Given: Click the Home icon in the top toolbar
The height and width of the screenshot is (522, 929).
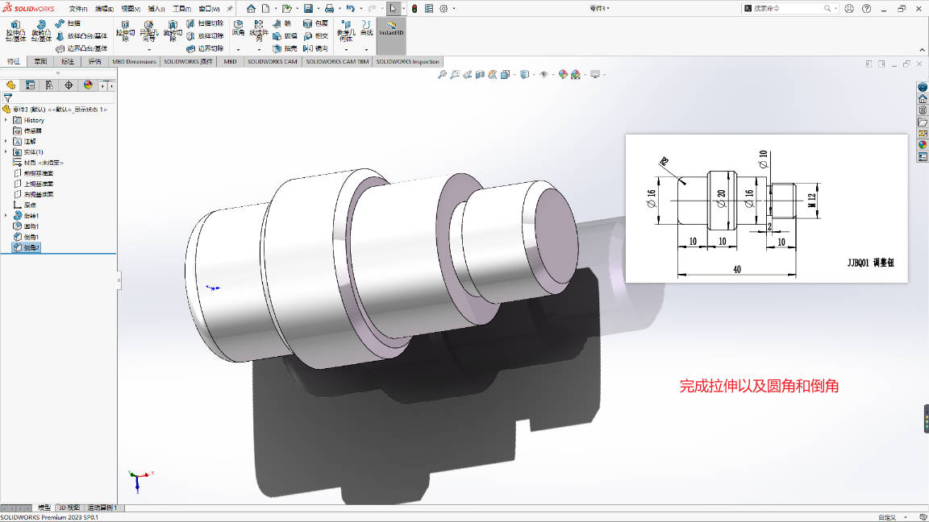Looking at the screenshot, I should pos(252,8).
